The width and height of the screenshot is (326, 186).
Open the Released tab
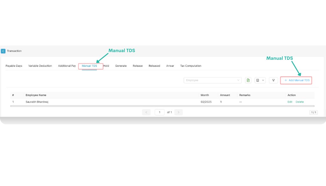154,66
